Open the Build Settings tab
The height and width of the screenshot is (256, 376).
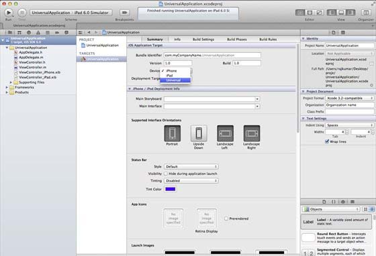click(203, 40)
